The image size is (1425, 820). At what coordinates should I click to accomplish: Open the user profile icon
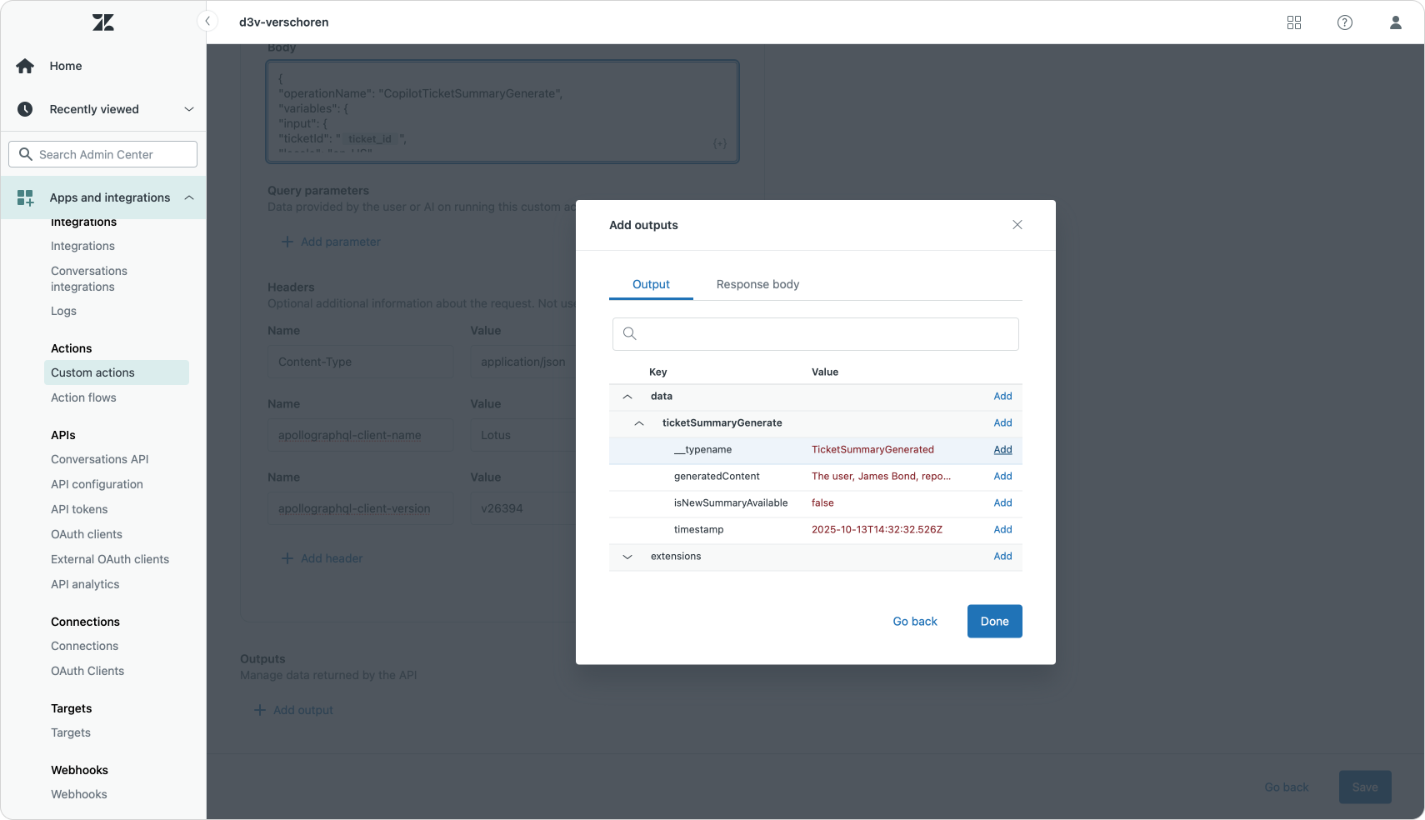pyautogui.click(x=1396, y=22)
